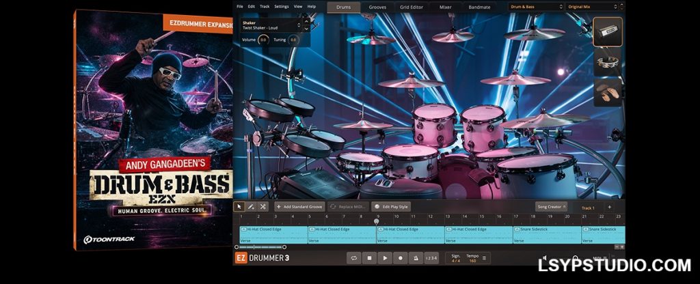This screenshot has width=700, height=284.
Task: Switch to the Grid Editor tab
Action: pyautogui.click(x=412, y=7)
